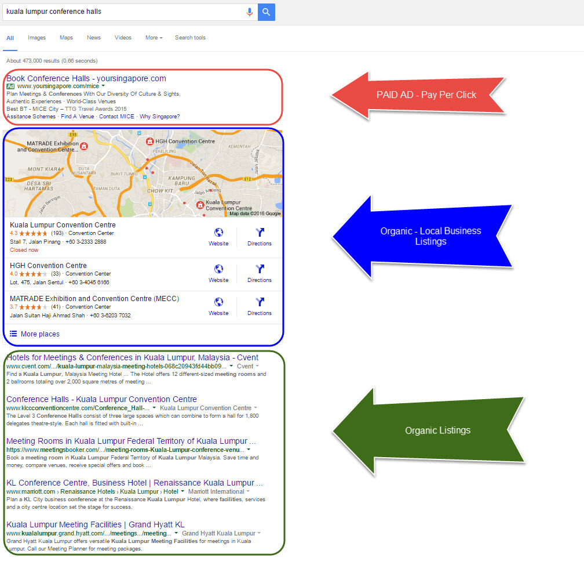Click the Find A Venue sitelink

(78, 117)
